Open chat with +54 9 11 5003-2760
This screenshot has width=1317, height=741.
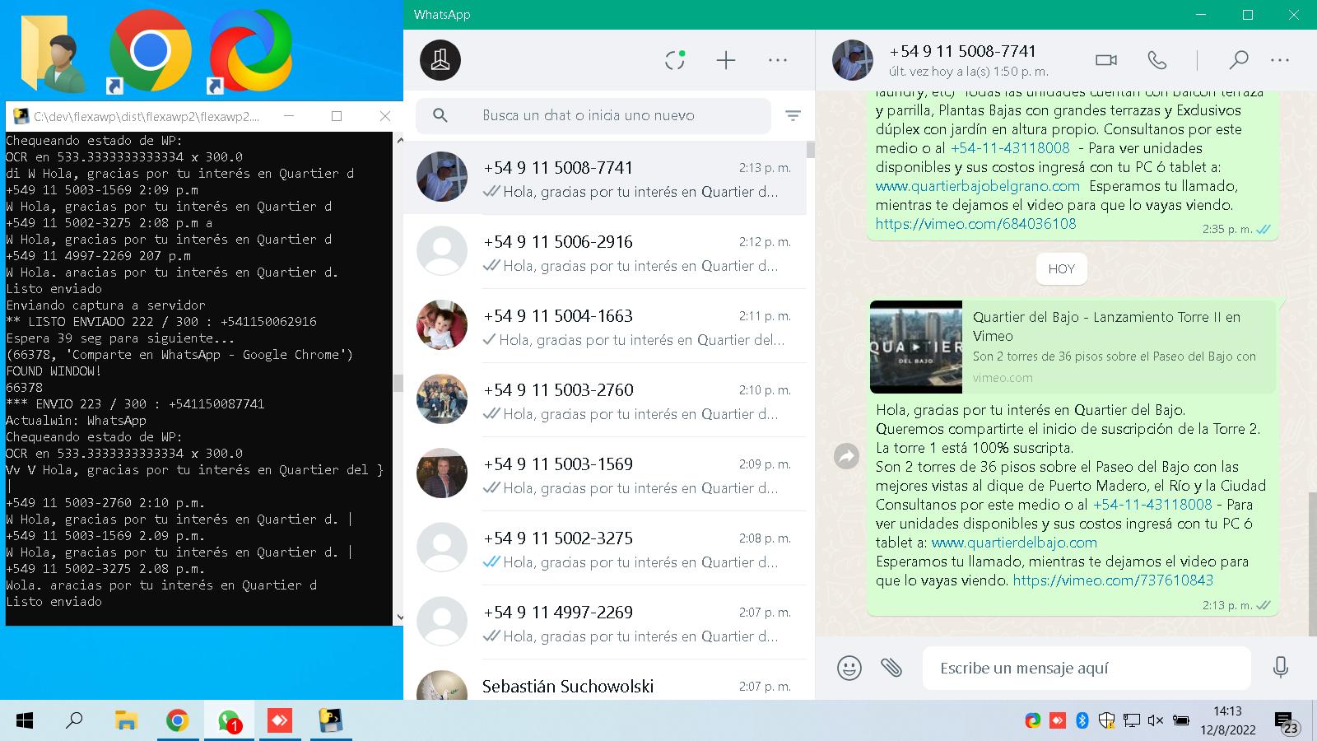click(x=605, y=400)
